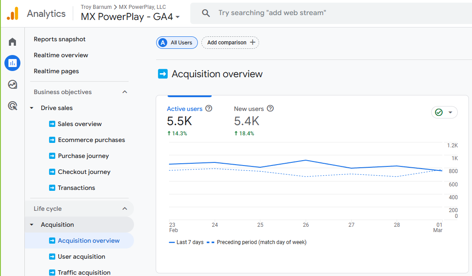The width and height of the screenshot is (472, 276).
Task: Click the Purchase journey arrow icon
Action: click(52, 156)
